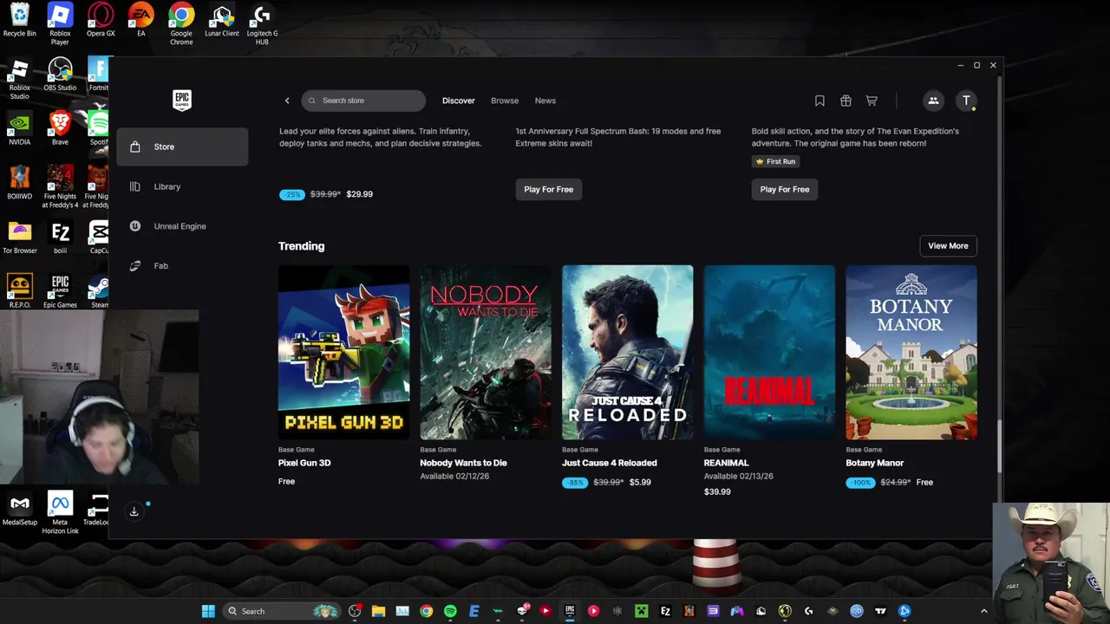This screenshot has width=1110, height=624.
Task: Open the Brave browser desktop shortcut
Action: point(60,128)
